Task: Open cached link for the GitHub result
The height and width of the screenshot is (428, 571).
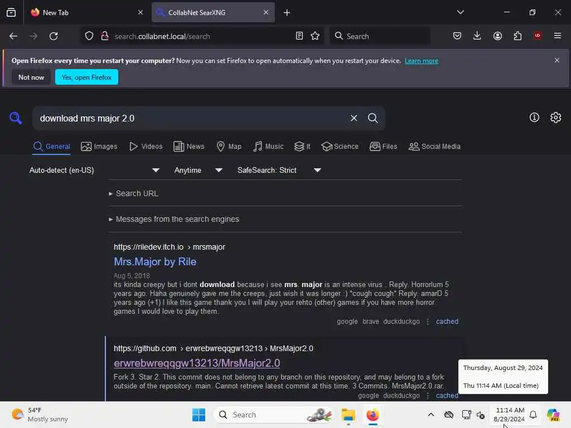Action: (447, 396)
